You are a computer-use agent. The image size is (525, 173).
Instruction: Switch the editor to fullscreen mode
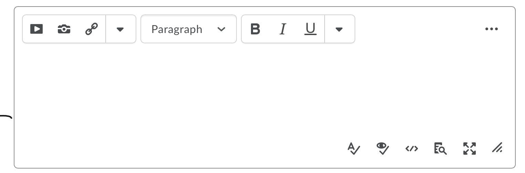coord(469,149)
